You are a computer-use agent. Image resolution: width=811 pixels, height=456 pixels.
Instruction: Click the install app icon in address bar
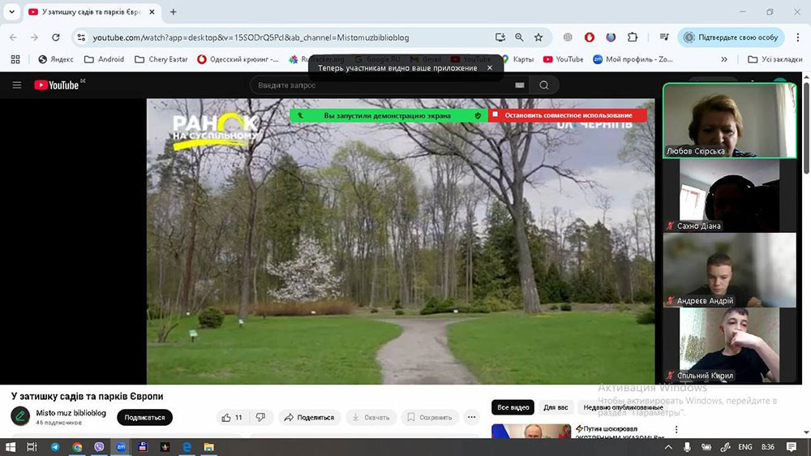tap(500, 37)
